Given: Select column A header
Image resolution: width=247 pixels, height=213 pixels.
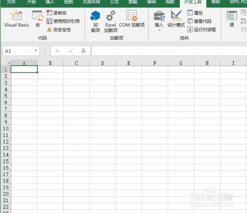Looking at the screenshot, I should [x=24, y=63].
